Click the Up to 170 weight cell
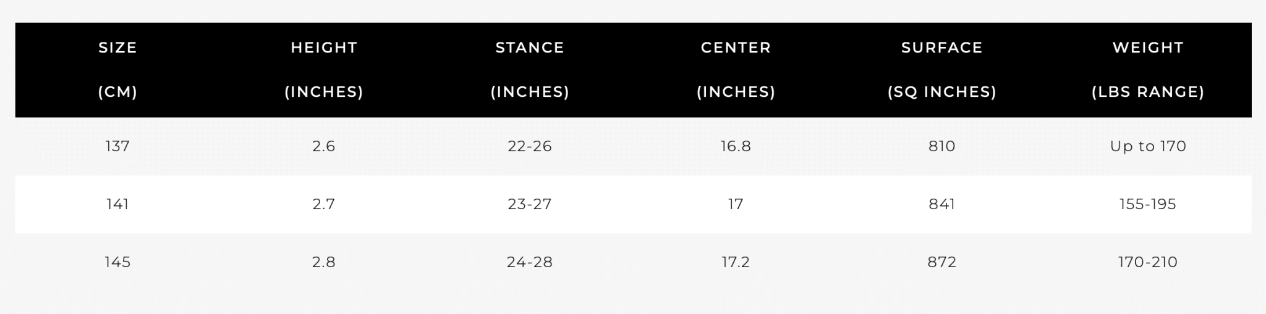The image size is (1266, 314). (x=1148, y=146)
